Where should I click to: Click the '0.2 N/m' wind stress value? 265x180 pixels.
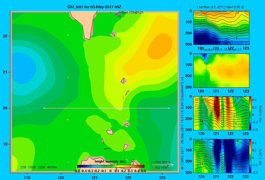[x=161, y=167]
